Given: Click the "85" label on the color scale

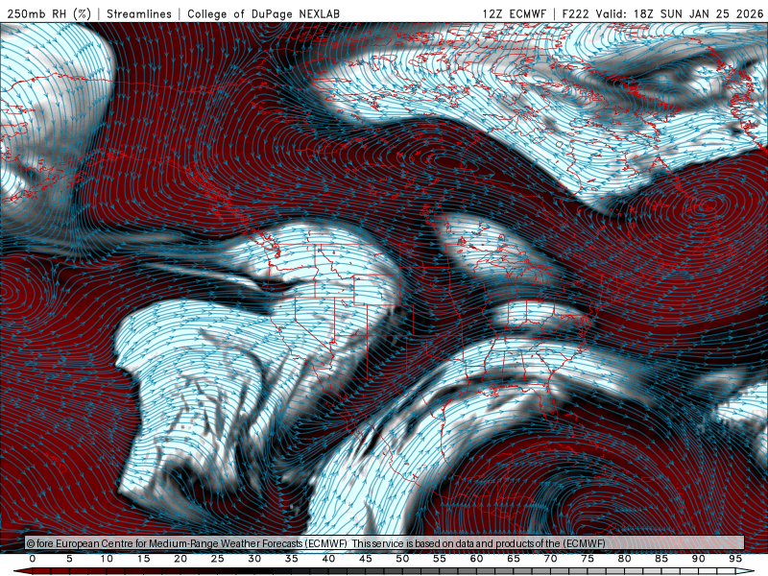Looking at the screenshot, I should (661, 559).
